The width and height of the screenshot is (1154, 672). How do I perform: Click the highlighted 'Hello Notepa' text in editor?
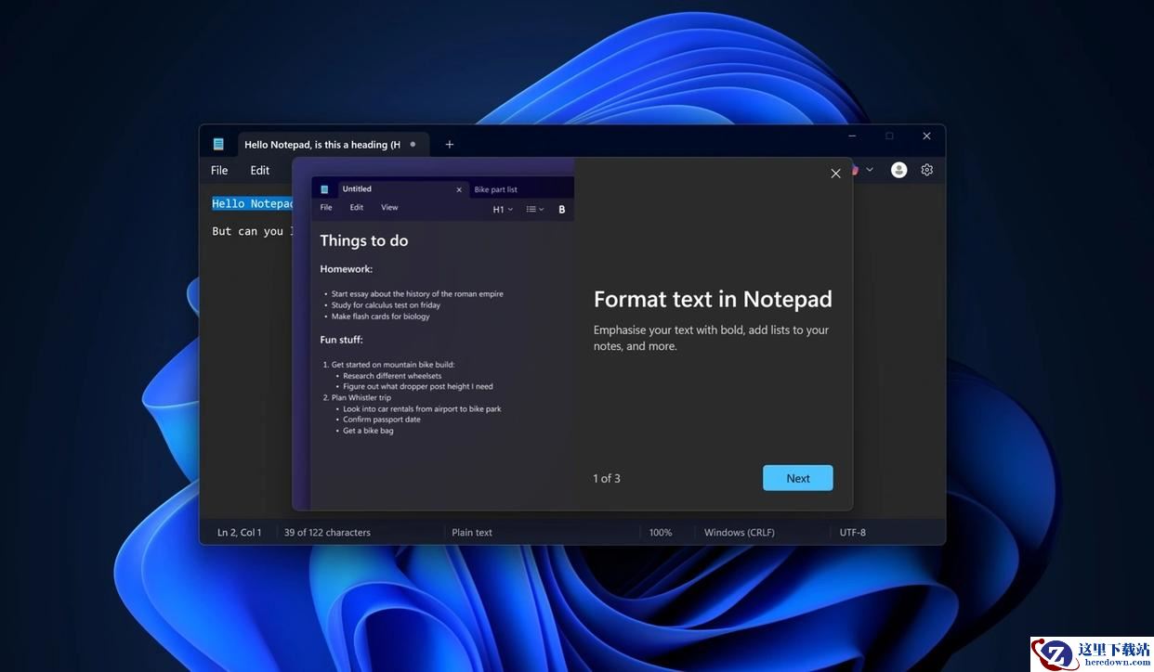coord(253,203)
